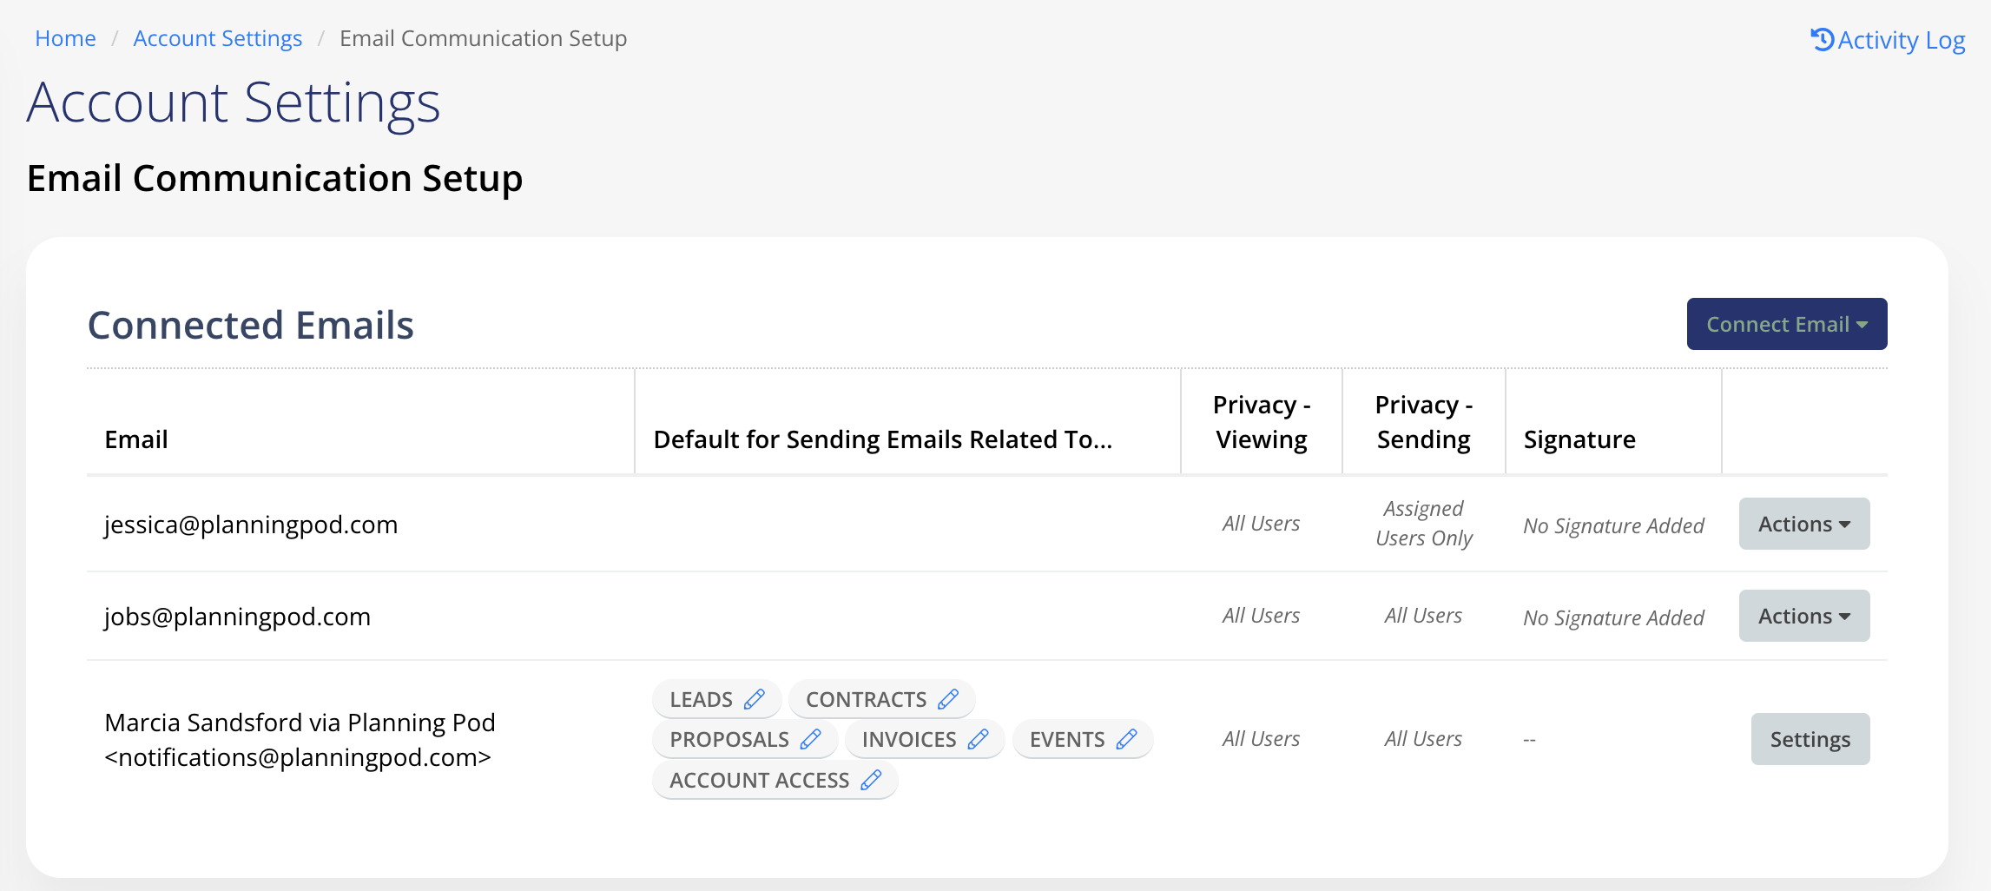The height and width of the screenshot is (891, 1991).
Task: Click the EVENTS tag pencil edit icon
Action: click(1126, 739)
